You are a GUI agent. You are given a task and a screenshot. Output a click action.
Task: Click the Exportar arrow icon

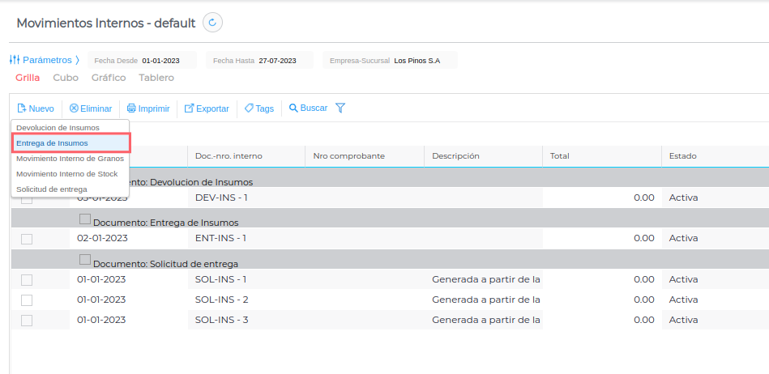(x=190, y=108)
